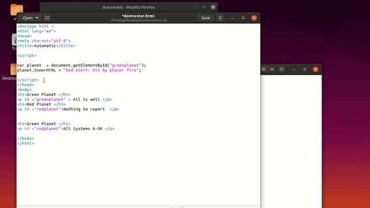
Task: Maximize the gedit editor window
Action: [243, 18]
